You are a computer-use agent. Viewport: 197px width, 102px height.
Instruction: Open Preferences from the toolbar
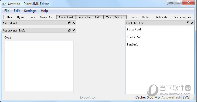click(x=182, y=17)
